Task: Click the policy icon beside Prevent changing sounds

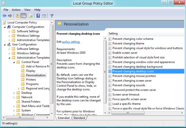Action: 110,85
